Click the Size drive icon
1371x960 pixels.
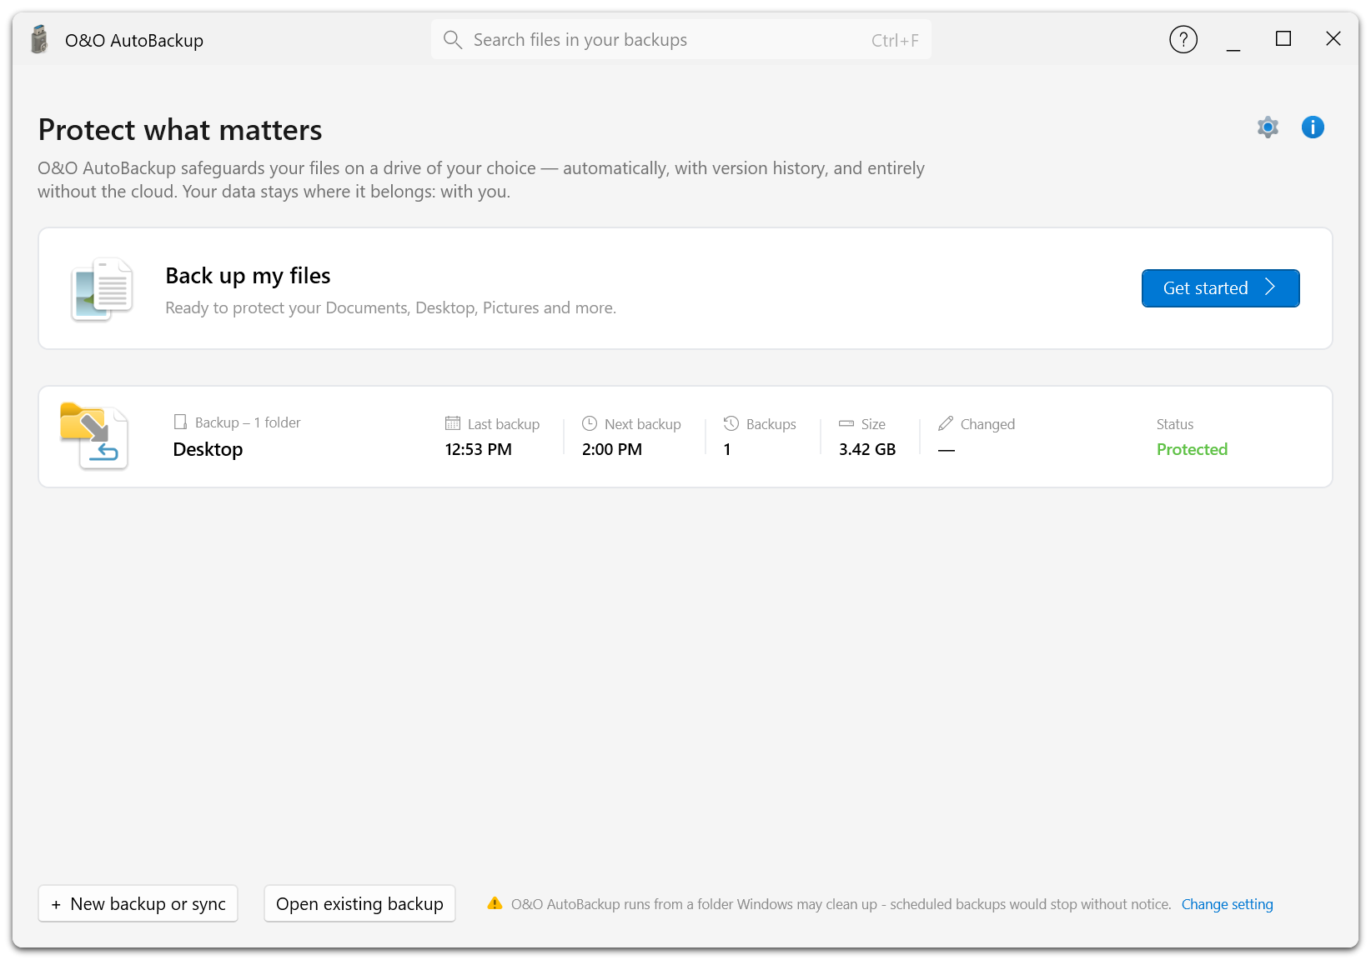(x=846, y=423)
